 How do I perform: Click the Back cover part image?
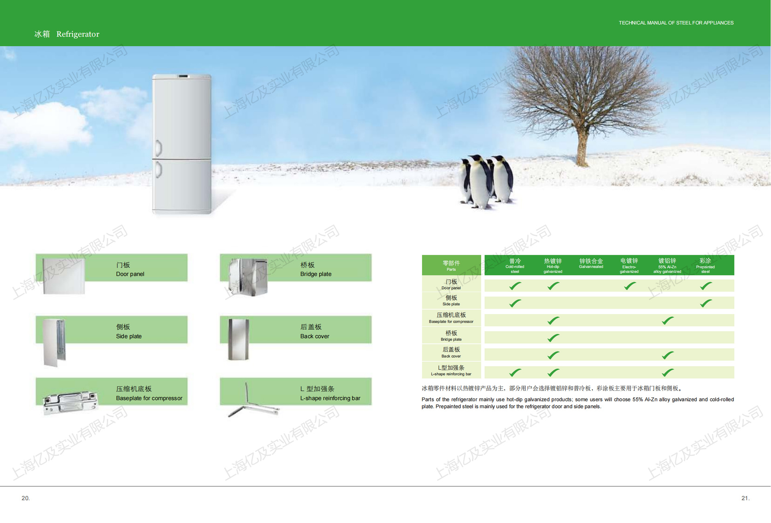click(x=239, y=339)
